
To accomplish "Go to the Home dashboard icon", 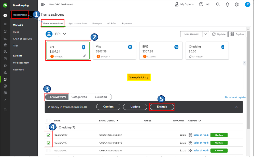I will [5, 31].
